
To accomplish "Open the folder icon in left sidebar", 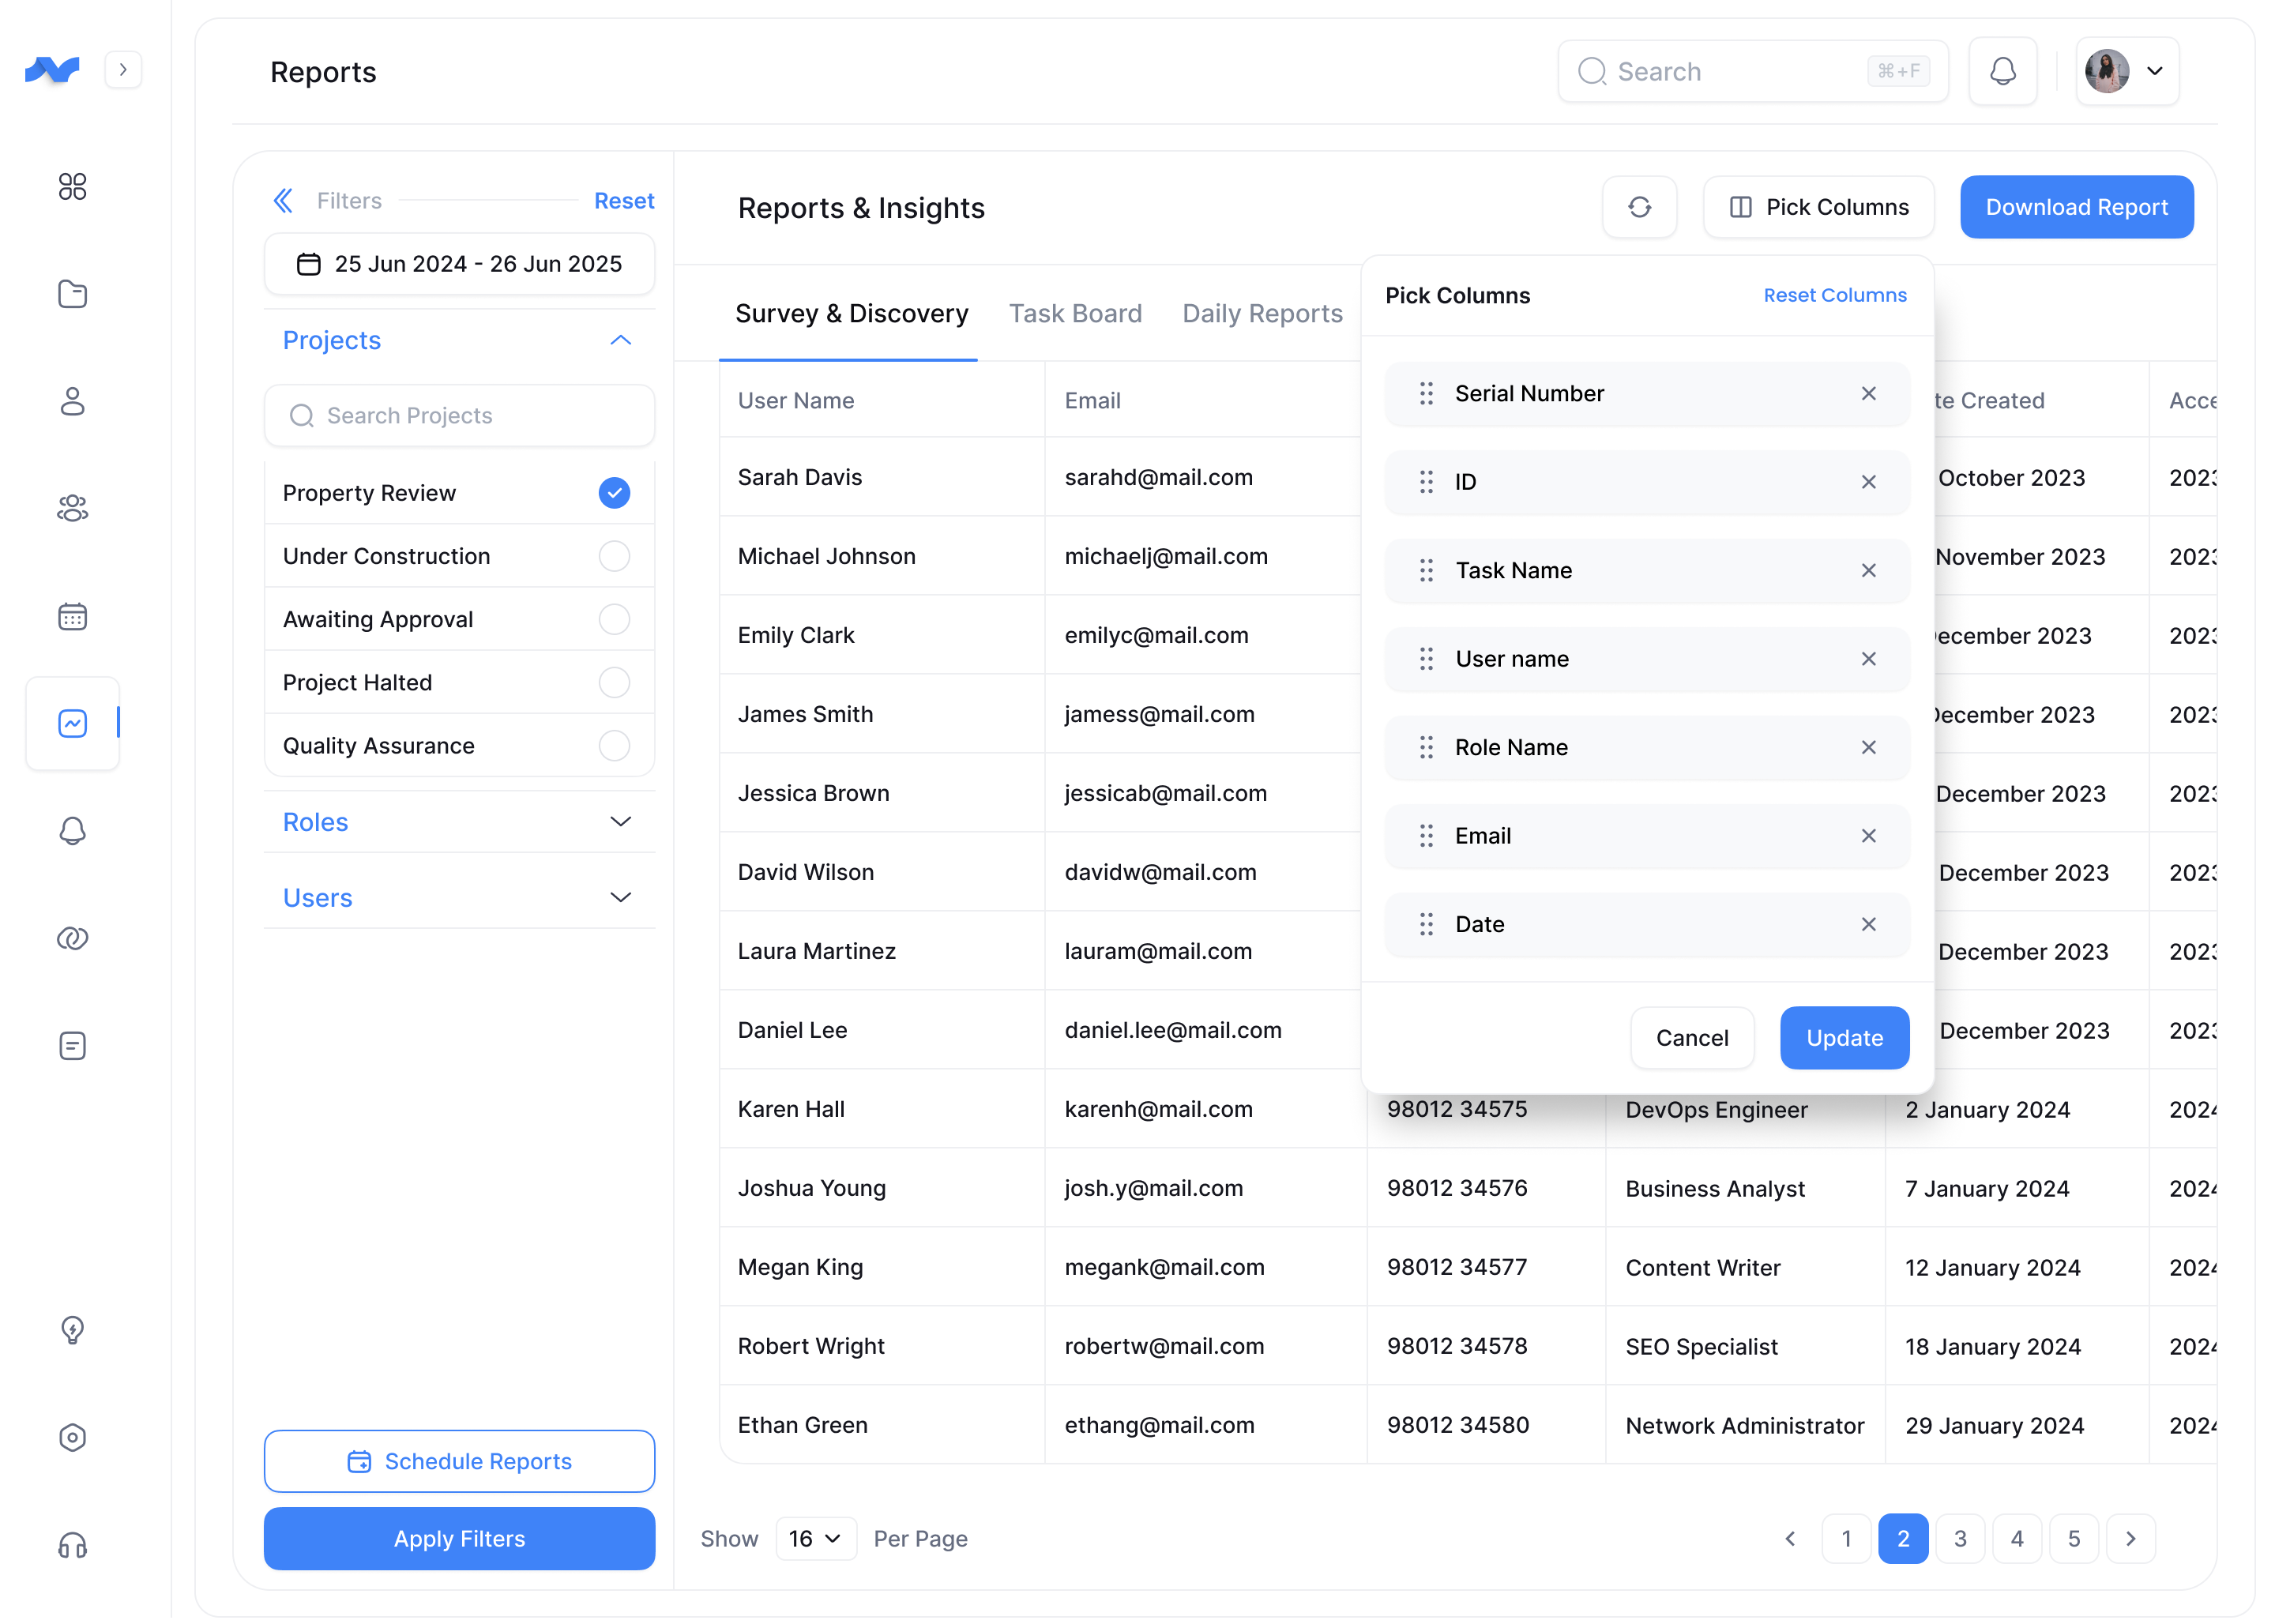I will [x=72, y=294].
